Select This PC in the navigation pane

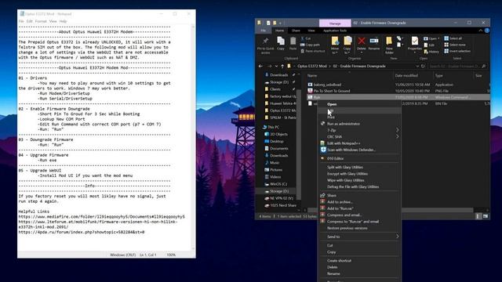coord(273,127)
